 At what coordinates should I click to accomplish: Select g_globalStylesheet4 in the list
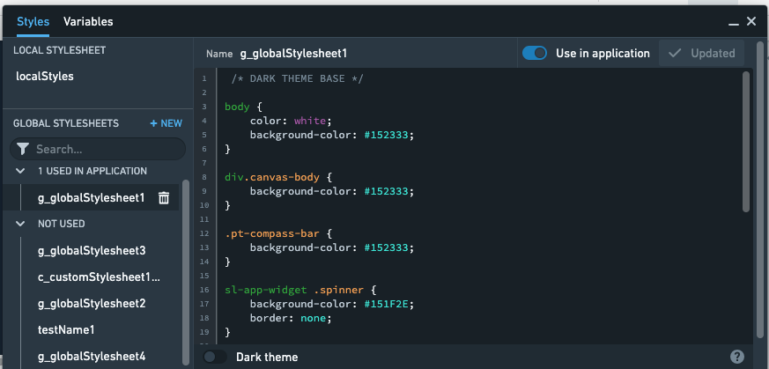coord(92,357)
